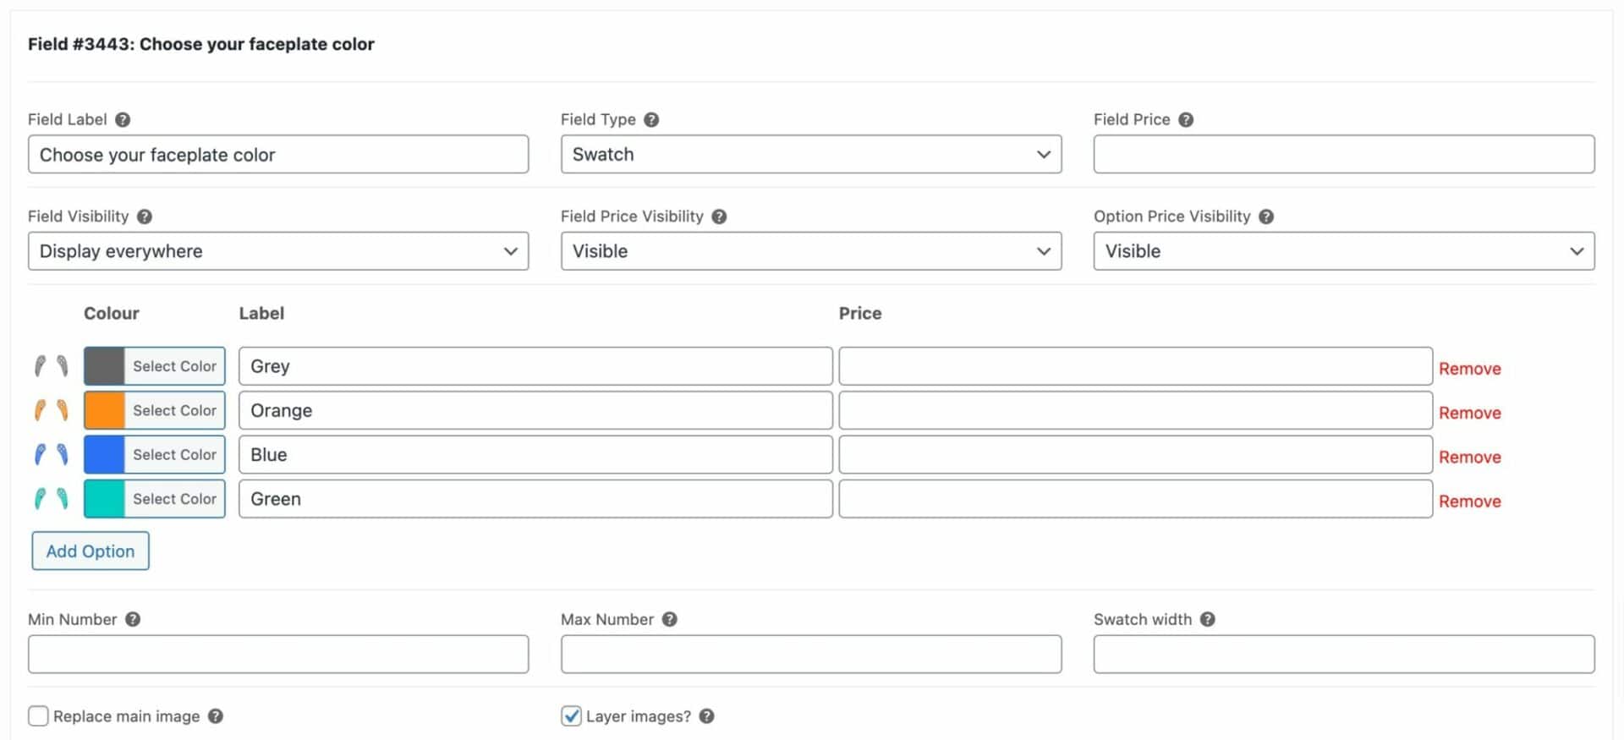Viewport: 1624px width, 740px height.
Task: Click the Price field for Orange
Action: pyautogui.click(x=1136, y=410)
